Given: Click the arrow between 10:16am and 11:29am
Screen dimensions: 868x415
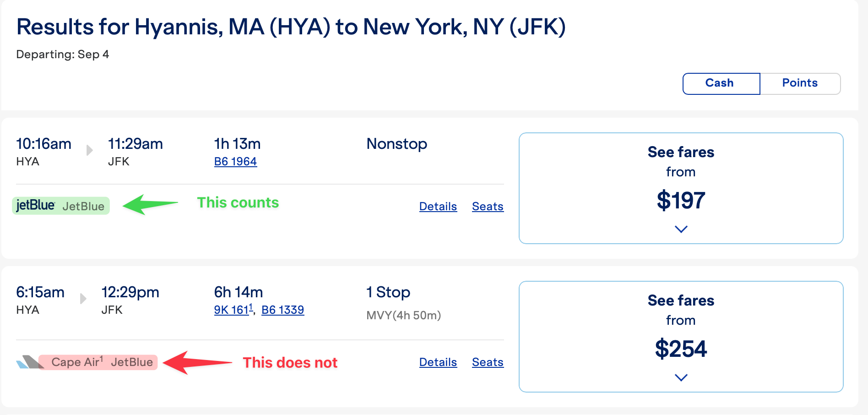Looking at the screenshot, I should point(90,150).
